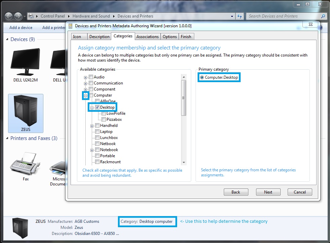330x243 pixels.
Task: Click the search magnifier icon
Action: pyautogui.click(x=322, y=16)
